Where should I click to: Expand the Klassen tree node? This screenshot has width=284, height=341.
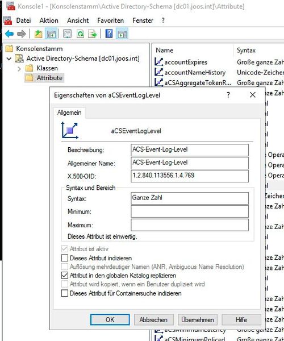pos(19,69)
